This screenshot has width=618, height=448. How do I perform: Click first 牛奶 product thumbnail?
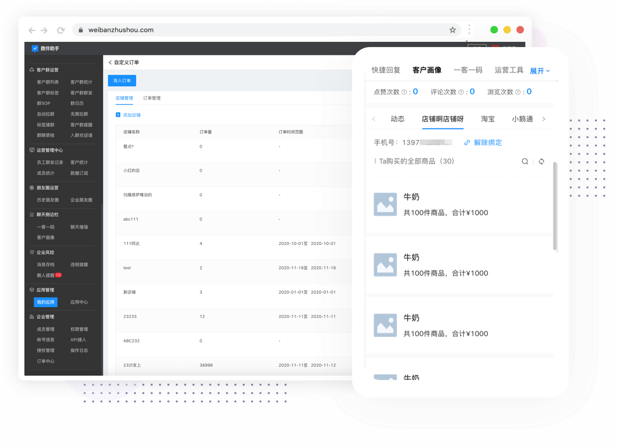[x=385, y=204]
